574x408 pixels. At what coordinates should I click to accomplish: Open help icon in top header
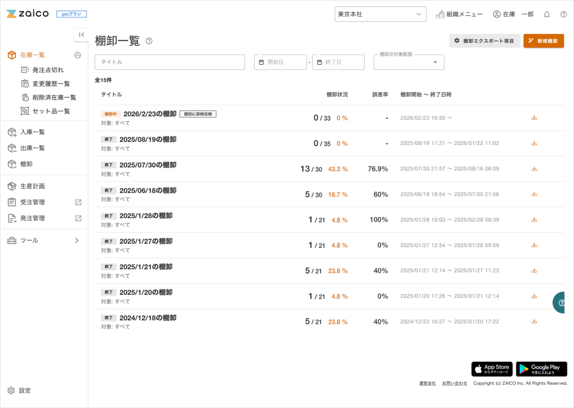pyautogui.click(x=564, y=14)
